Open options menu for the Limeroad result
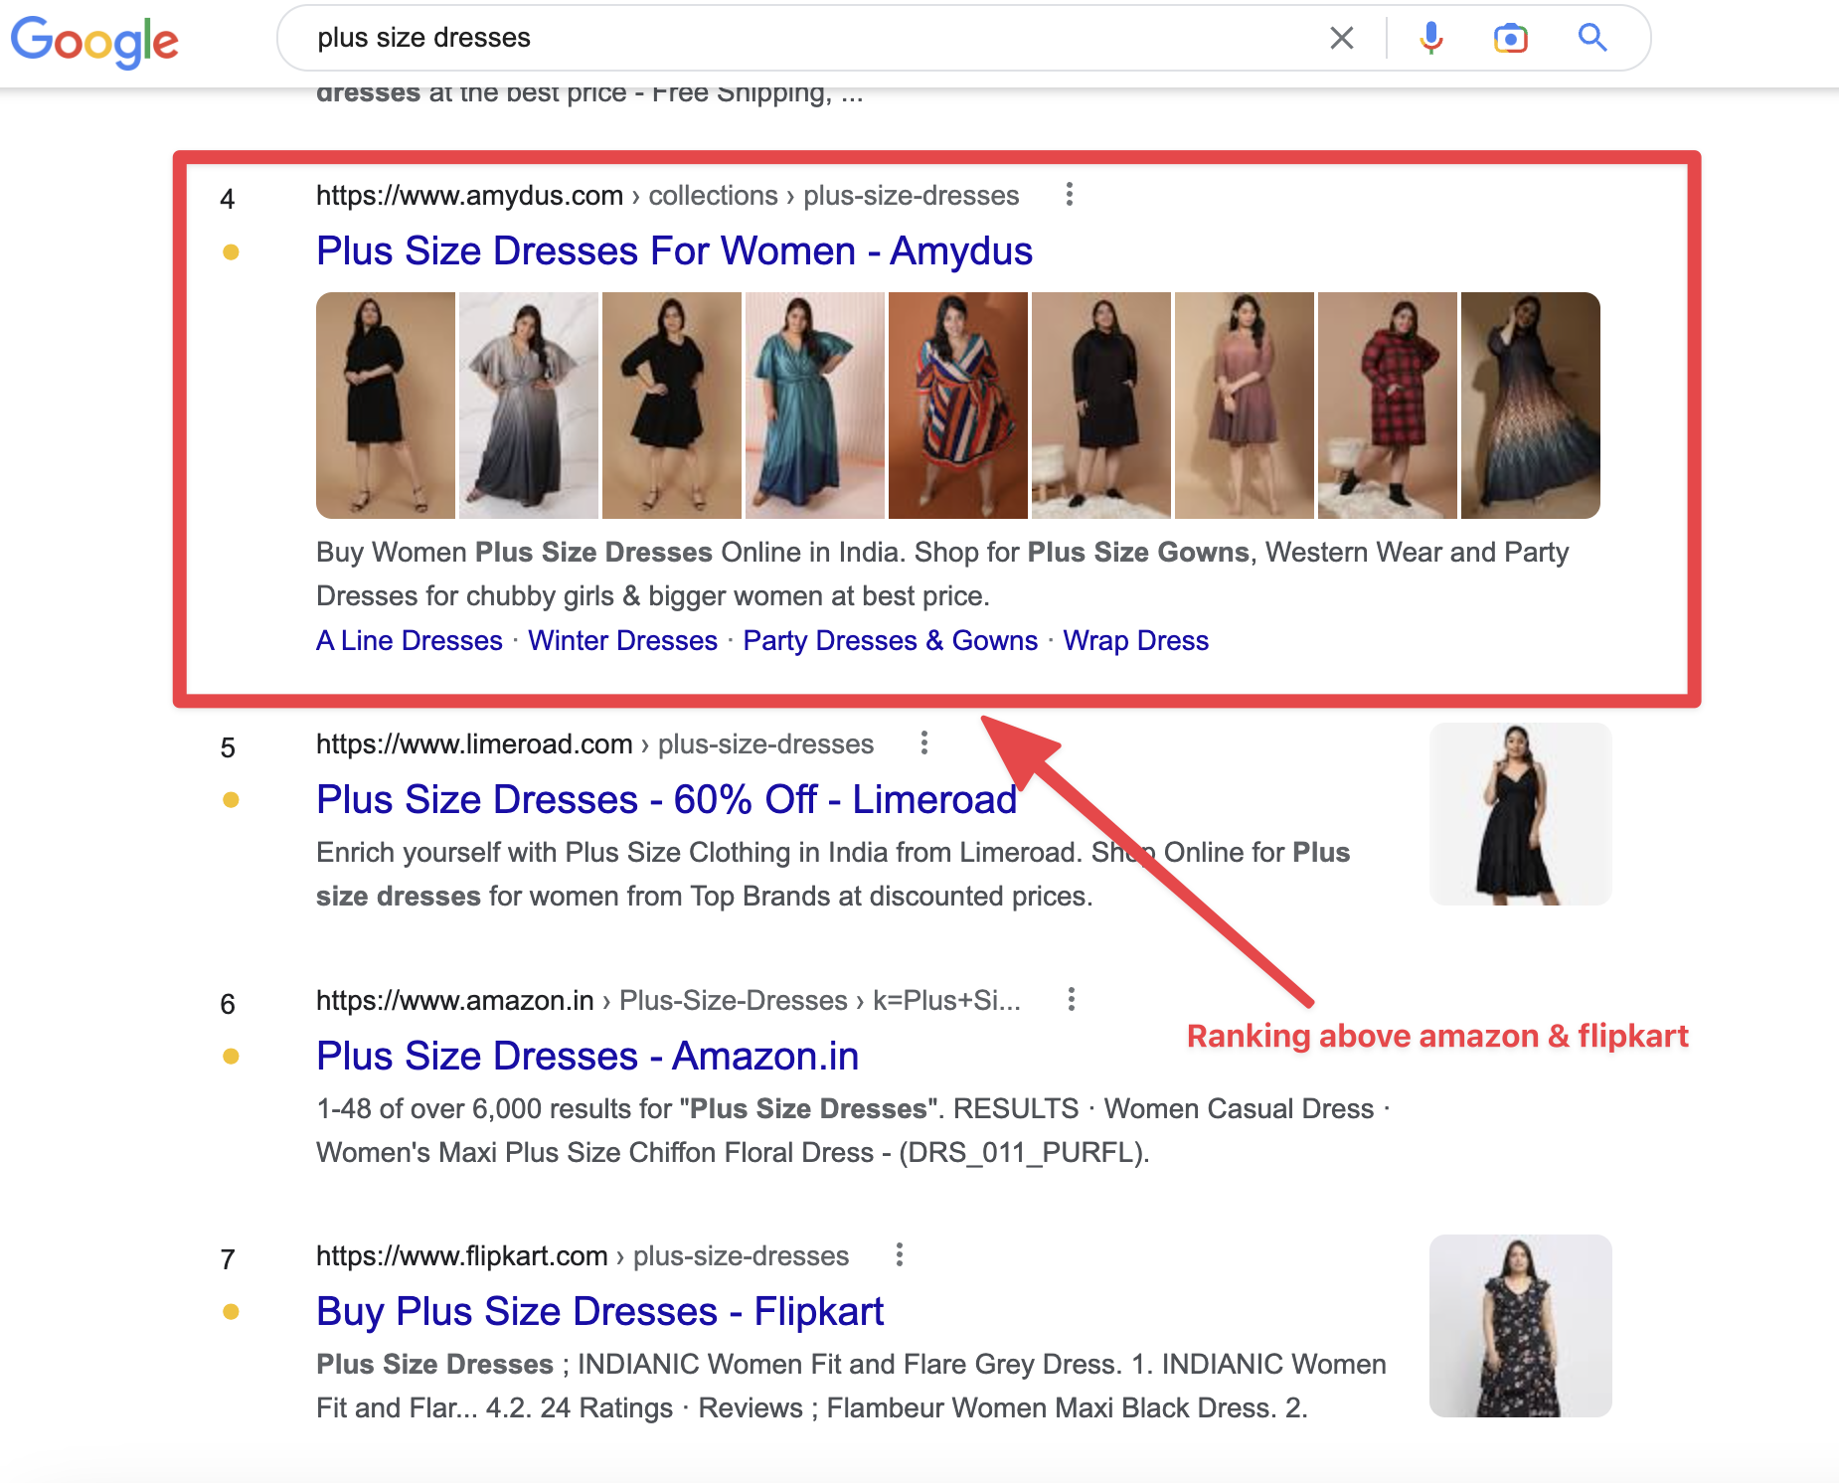 click(923, 743)
